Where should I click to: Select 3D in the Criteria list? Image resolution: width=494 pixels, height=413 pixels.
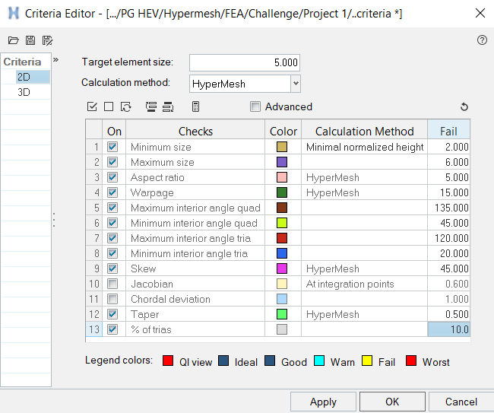24,91
